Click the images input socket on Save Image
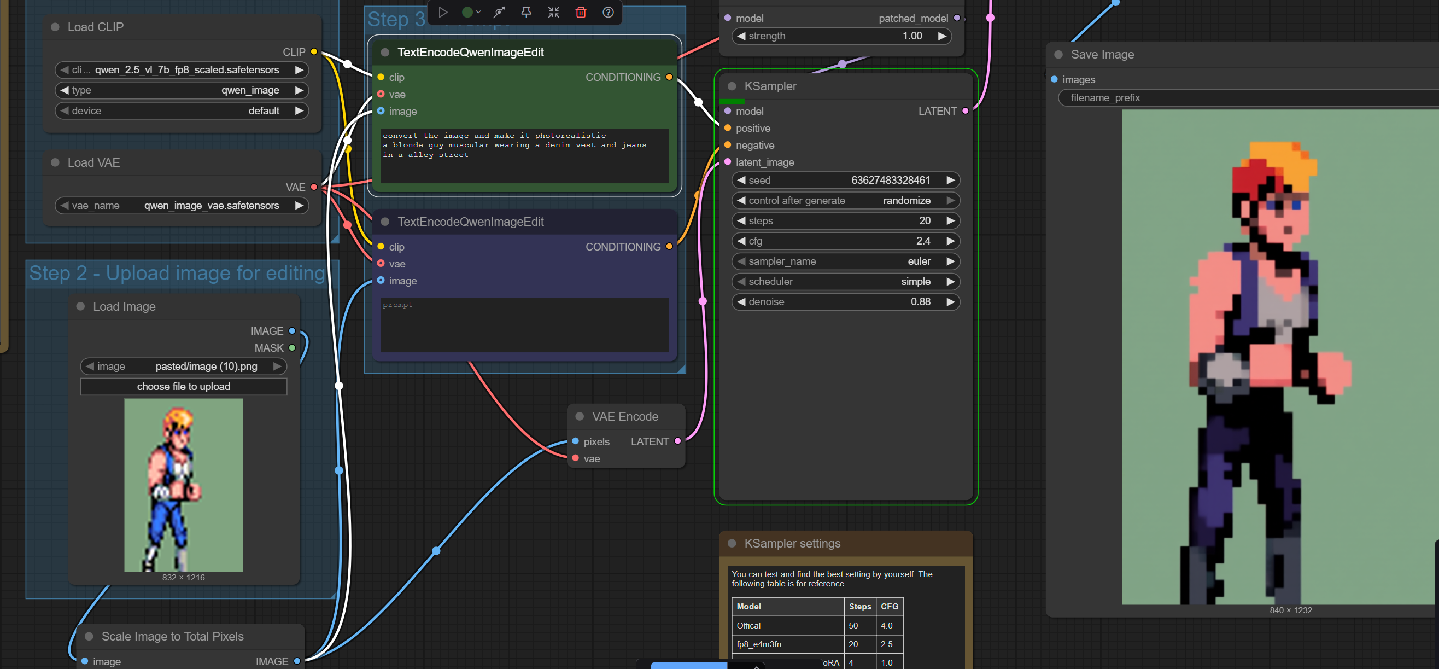The image size is (1439, 669). (1054, 79)
